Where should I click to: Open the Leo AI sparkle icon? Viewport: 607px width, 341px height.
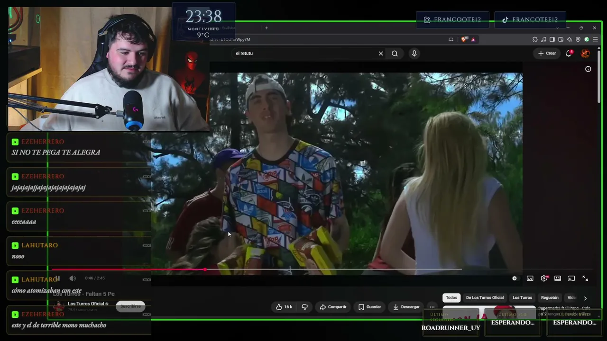[x=569, y=39]
